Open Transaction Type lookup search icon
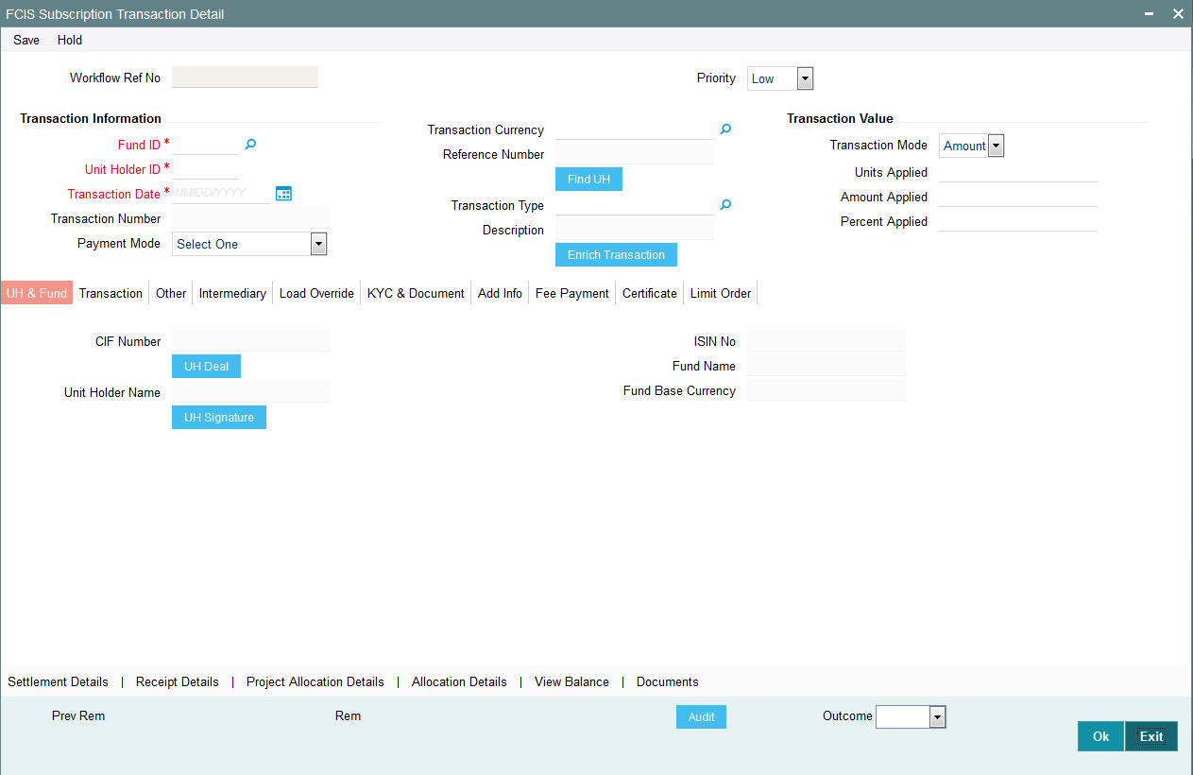 pos(725,204)
